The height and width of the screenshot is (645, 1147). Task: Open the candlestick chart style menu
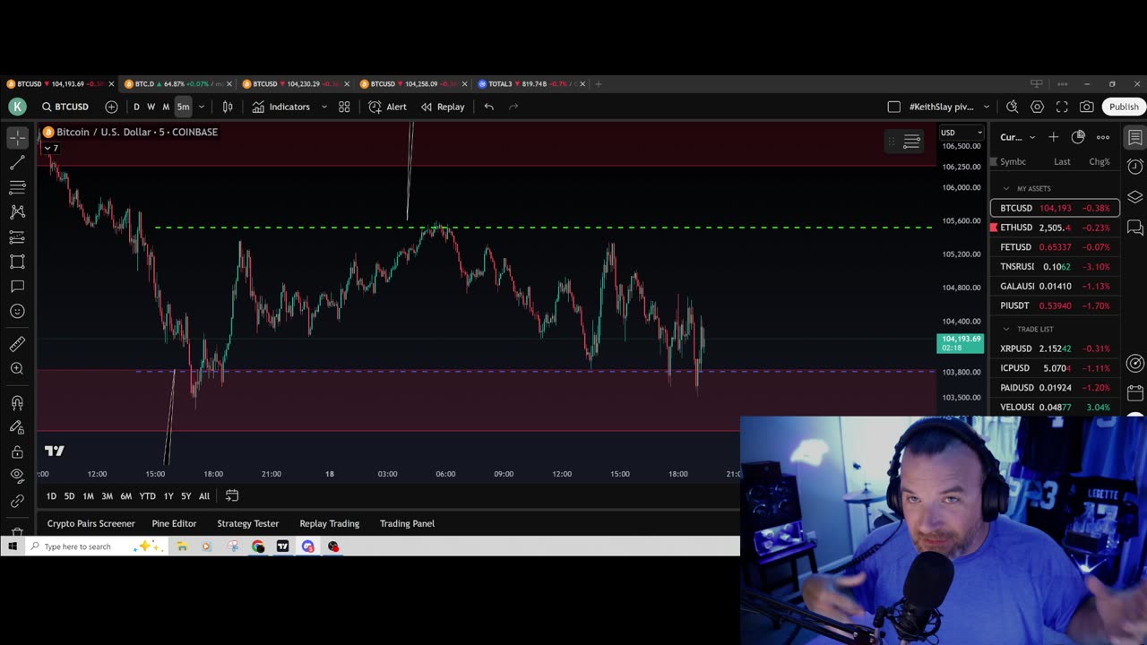(x=228, y=107)
